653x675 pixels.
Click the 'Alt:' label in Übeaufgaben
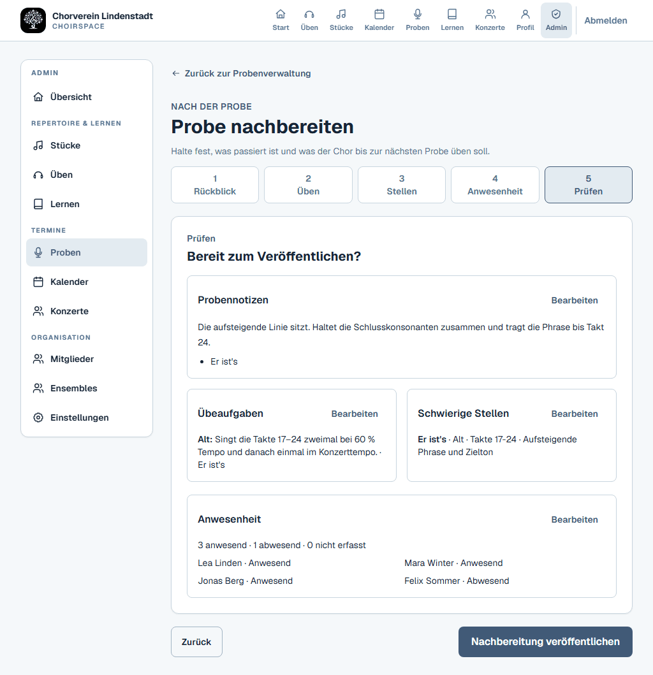[x=205, y=439]
